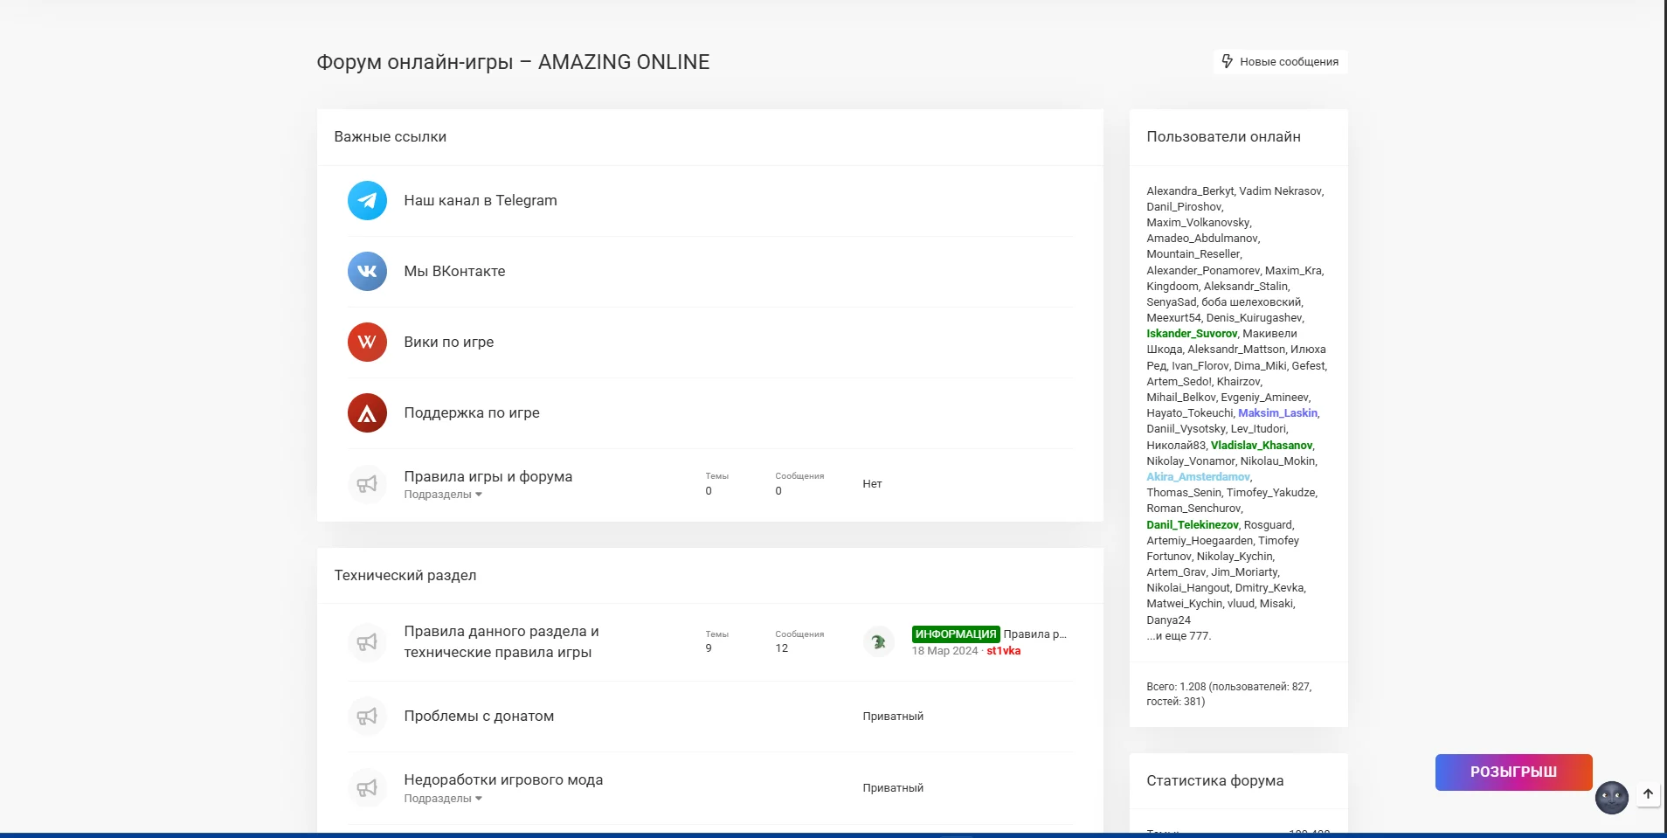Open the Технический раздел category header
Viewport: 1667px width, 838px height.
pos(405,576)
